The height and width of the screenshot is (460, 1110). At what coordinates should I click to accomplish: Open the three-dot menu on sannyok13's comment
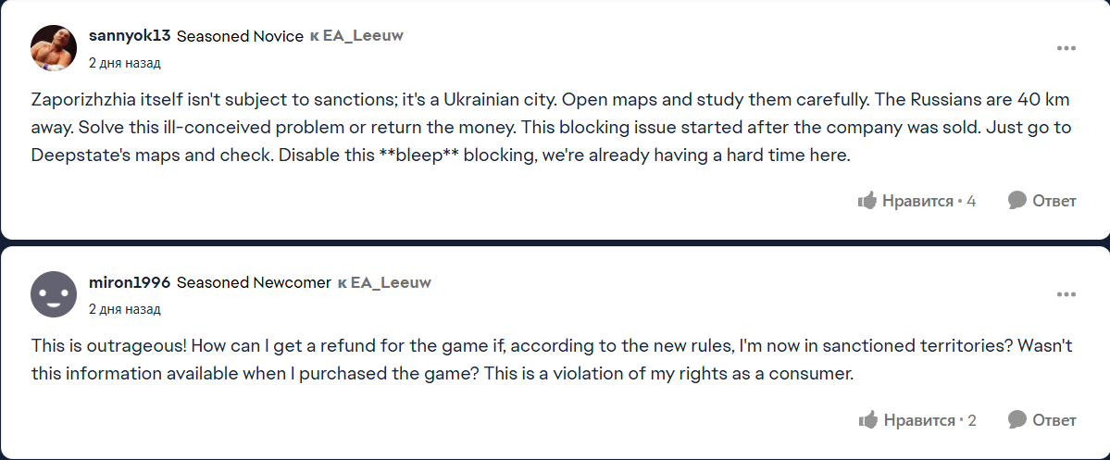click(x=1066, y=48)
